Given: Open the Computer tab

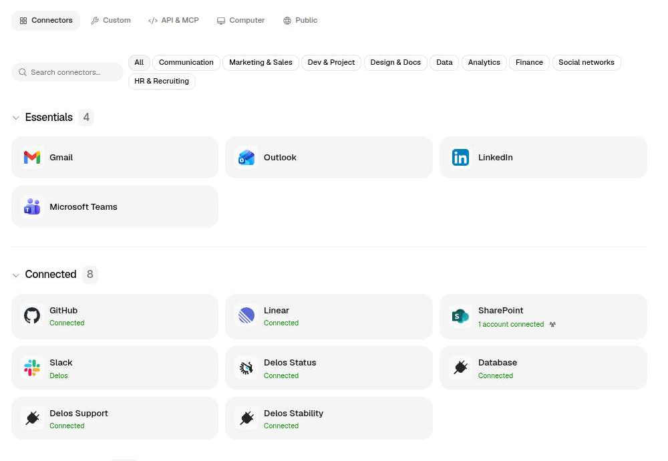Looking at the screenshot, I should [x=240, y=21].
